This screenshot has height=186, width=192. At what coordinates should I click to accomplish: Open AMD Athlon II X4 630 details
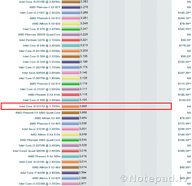point(46,24)
